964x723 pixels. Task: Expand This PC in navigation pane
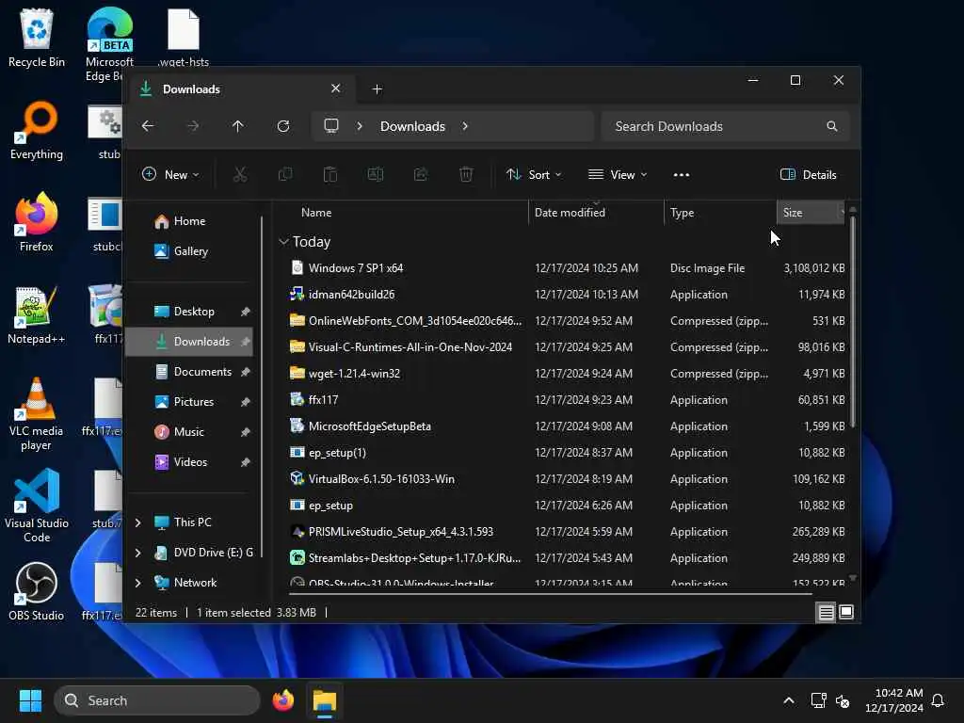(137, 522)
